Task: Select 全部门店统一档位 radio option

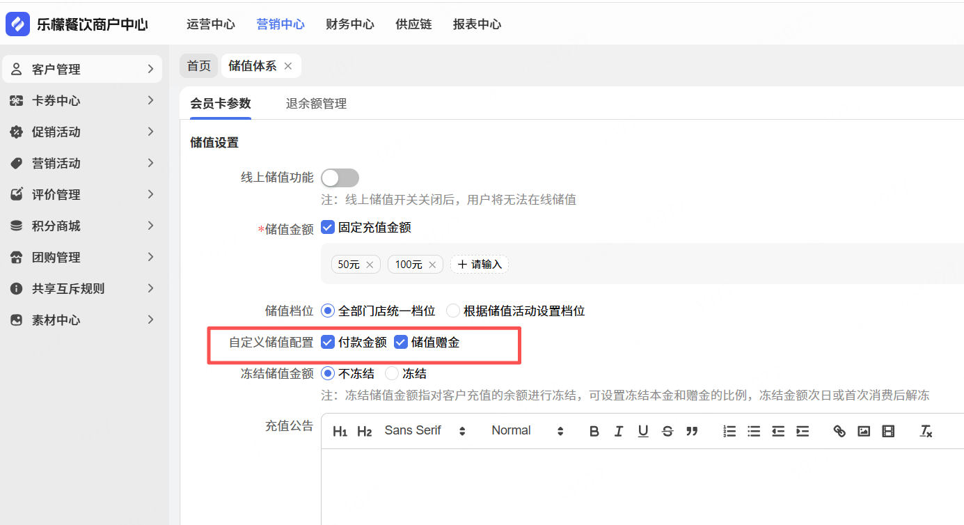Action: (x=328, y=311)
